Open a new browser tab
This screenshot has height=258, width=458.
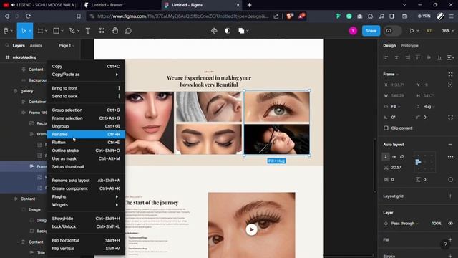250,5
